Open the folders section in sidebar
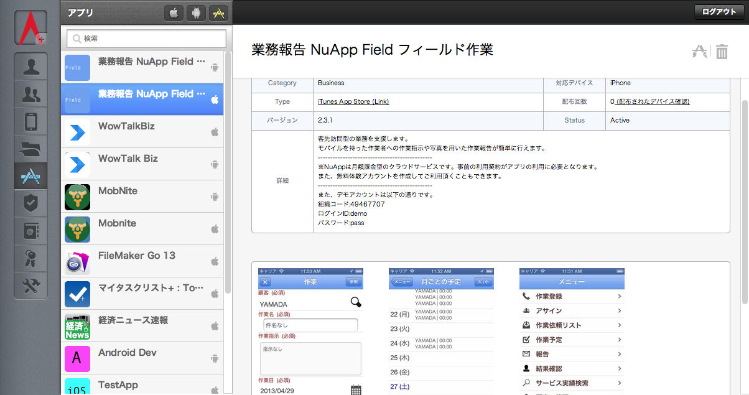 click(x=30, y=149)
